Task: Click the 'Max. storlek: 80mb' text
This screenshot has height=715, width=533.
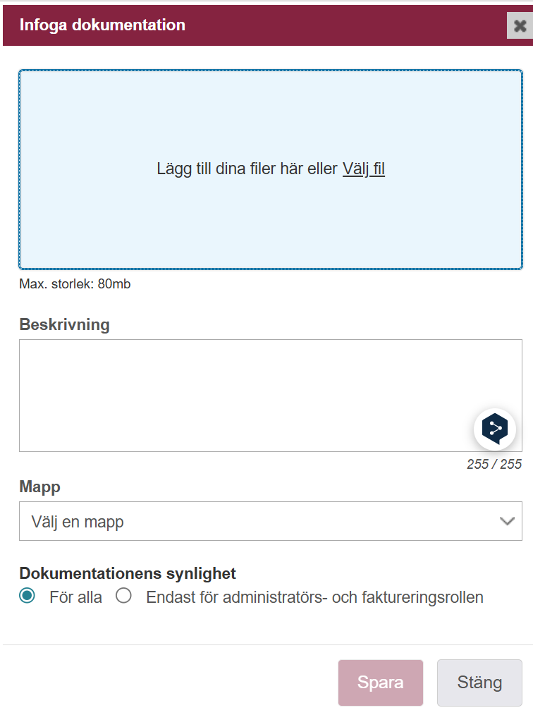Action: (x=75, y=285)
